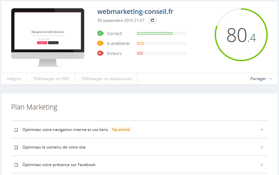Click the orange A améliorer warning icon

click(100, 43)
